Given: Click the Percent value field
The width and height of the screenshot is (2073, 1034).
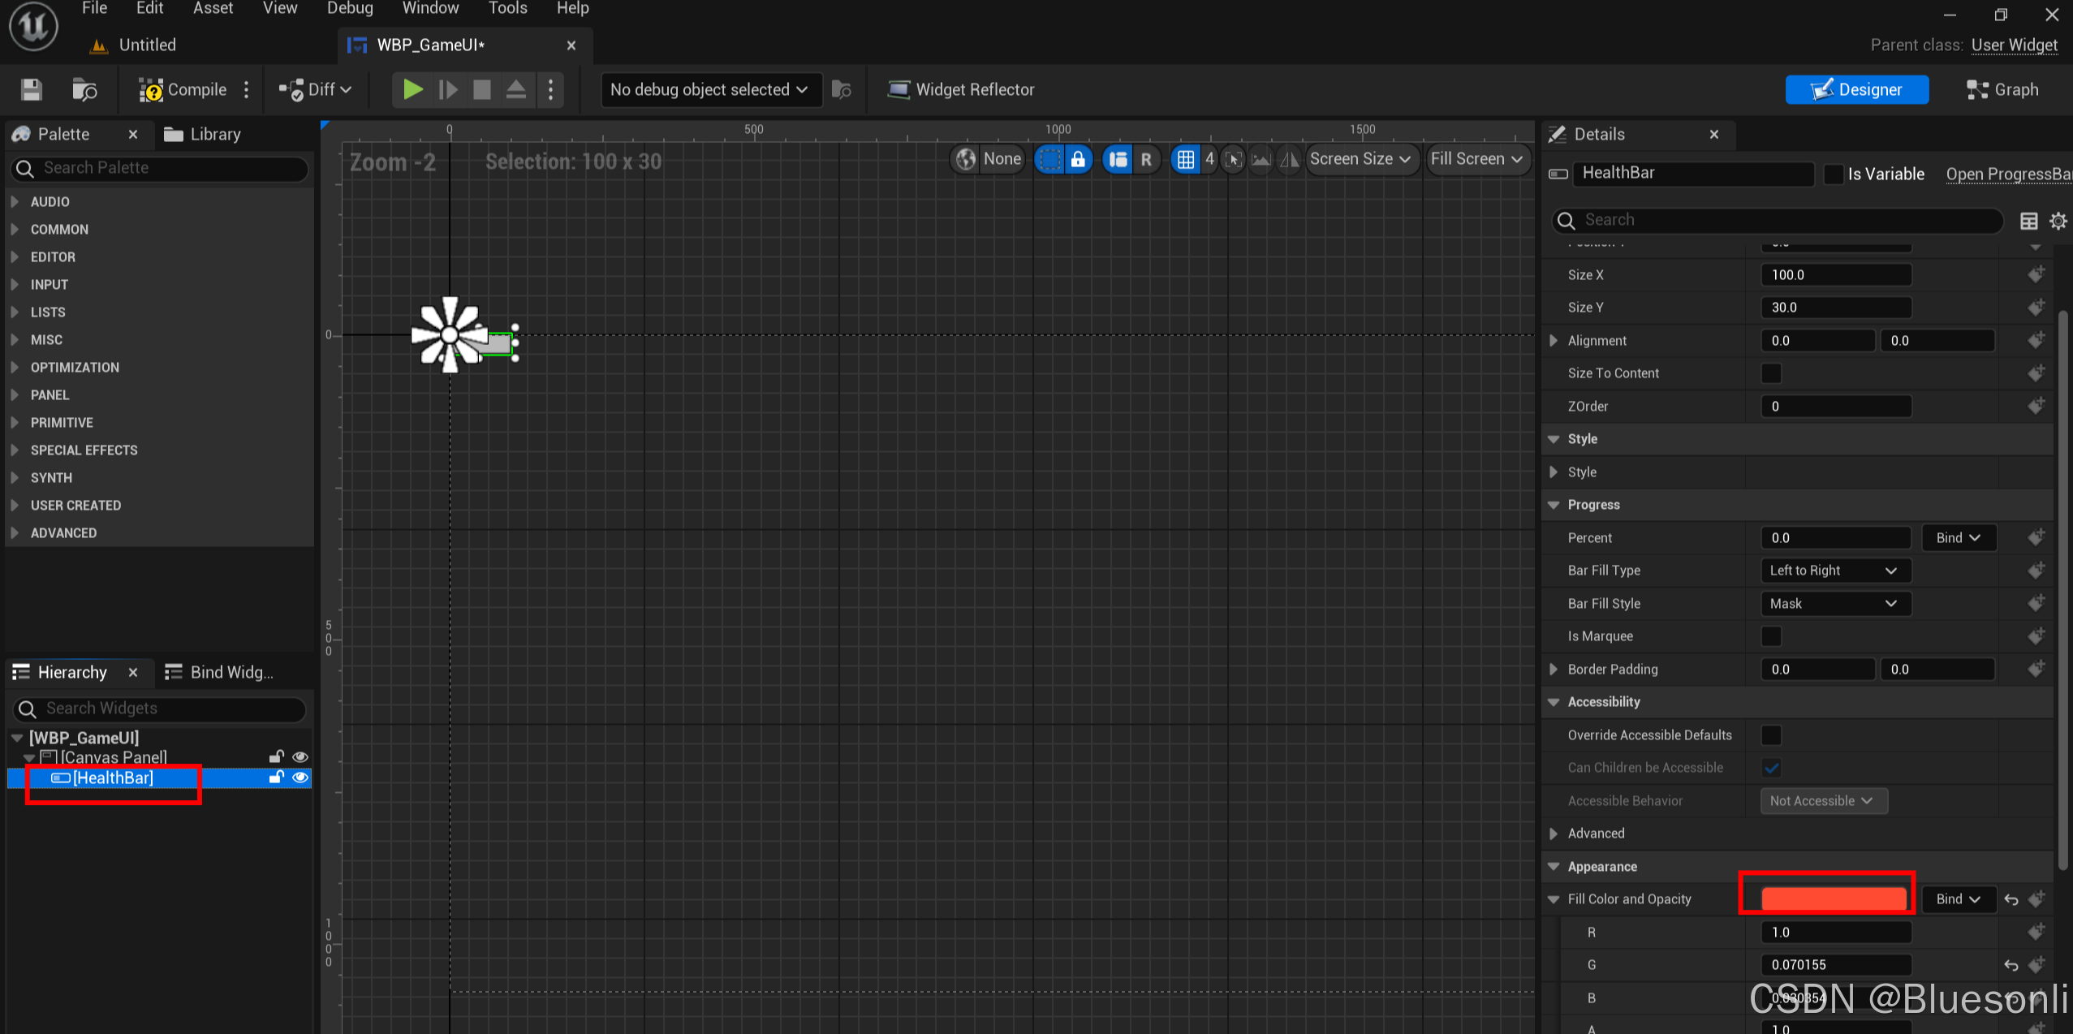Looking at the screenshot, I should (x=1835, y=538).
